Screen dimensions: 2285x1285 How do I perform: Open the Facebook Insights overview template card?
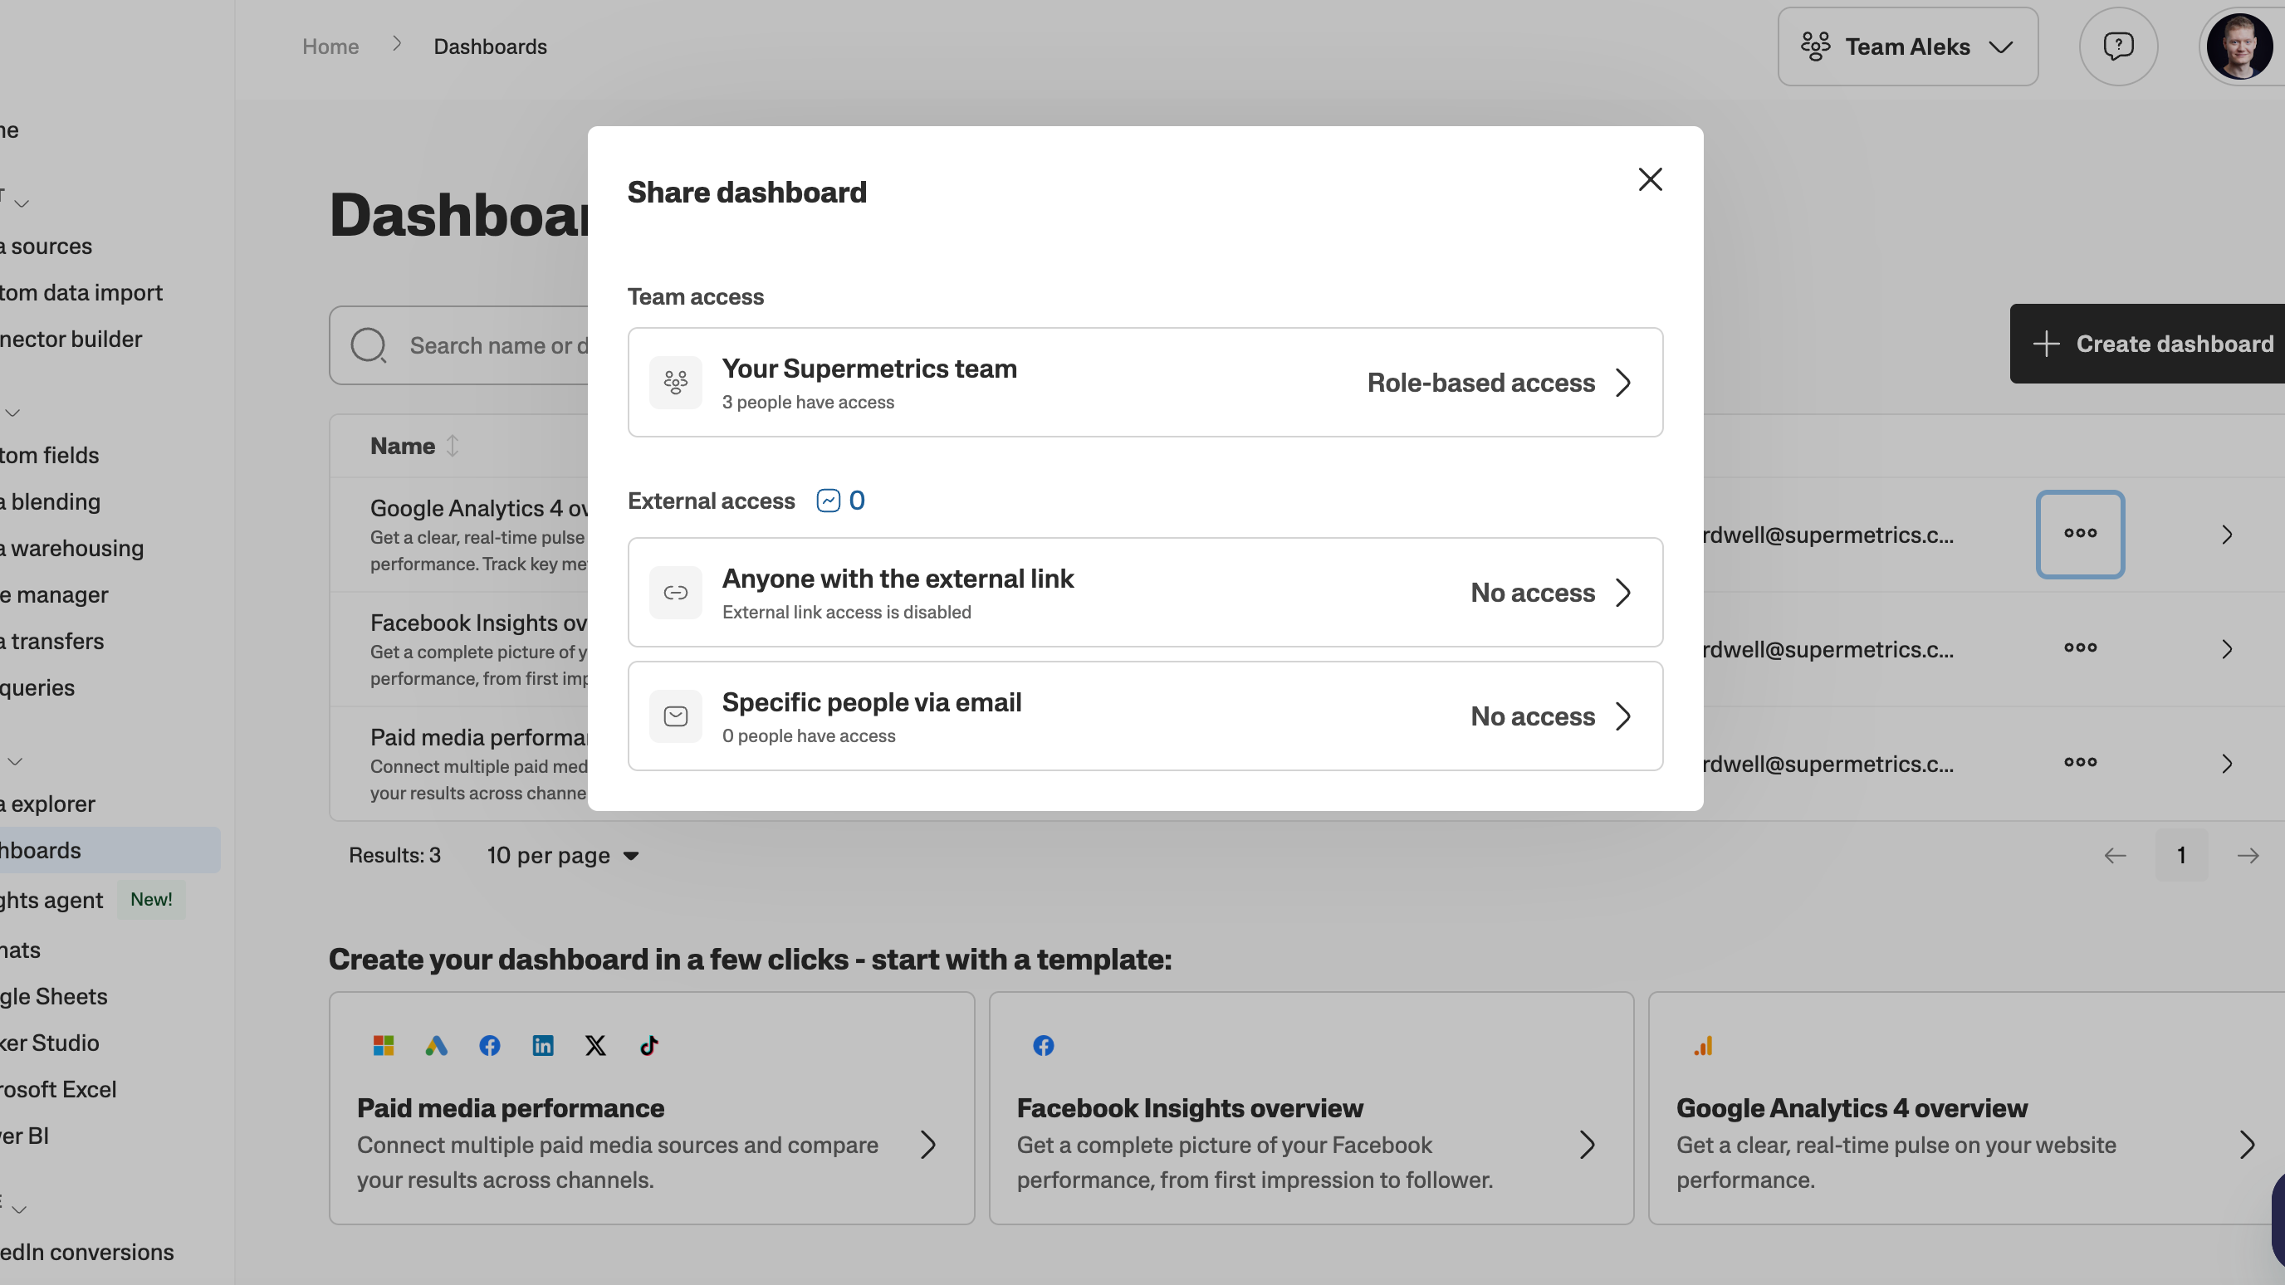(1311, 1107)
